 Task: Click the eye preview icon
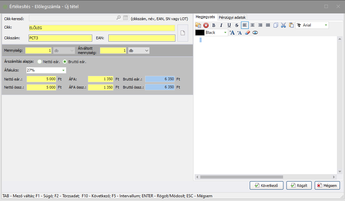[x=255, y=33]
